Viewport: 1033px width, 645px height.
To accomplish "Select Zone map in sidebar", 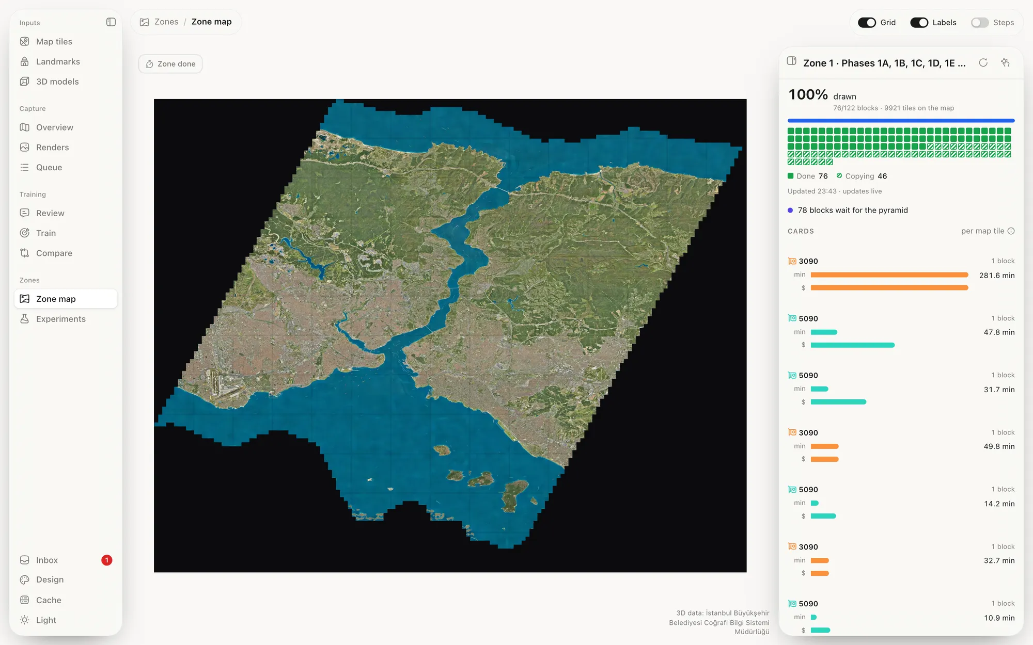I will (66, 299).
